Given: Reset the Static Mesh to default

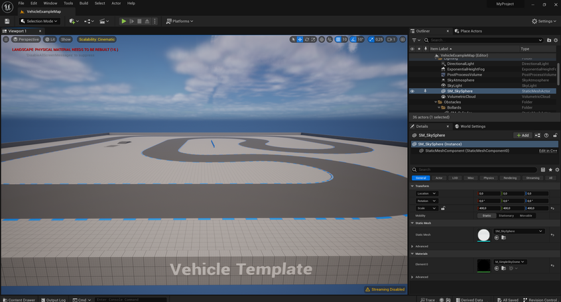Looking at the screenshot, I should click(x=552, y=234).
